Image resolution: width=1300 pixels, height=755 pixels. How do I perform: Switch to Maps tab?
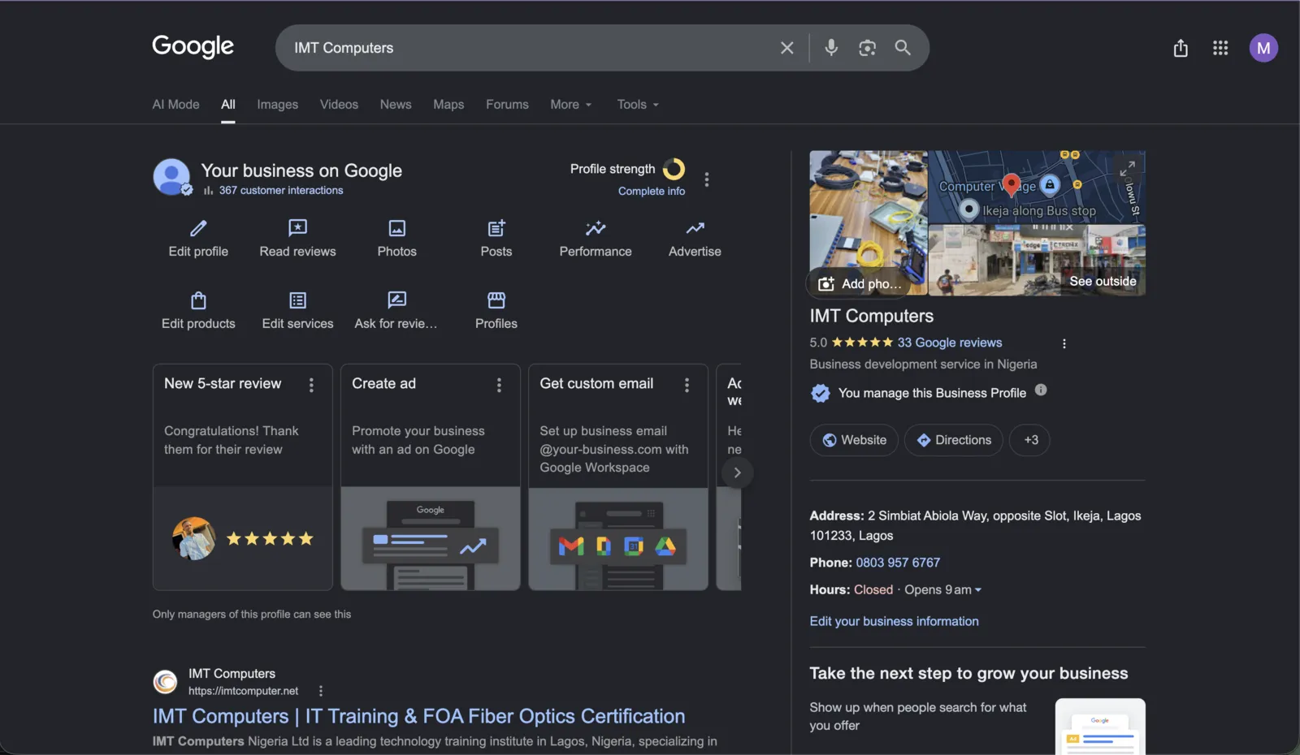448,105
